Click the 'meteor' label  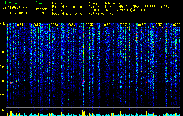click(41, 9)
